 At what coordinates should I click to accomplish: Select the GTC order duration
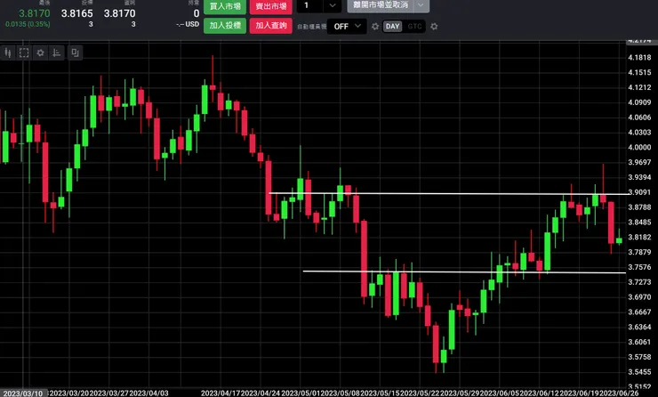[414, 27]
